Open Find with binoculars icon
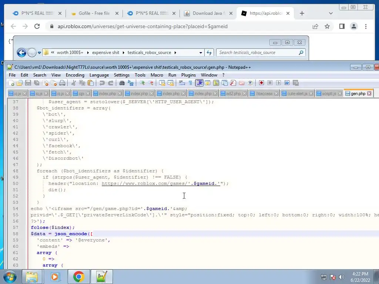The width and height of the screenshot is (379, 284). [x=122, y=83]
